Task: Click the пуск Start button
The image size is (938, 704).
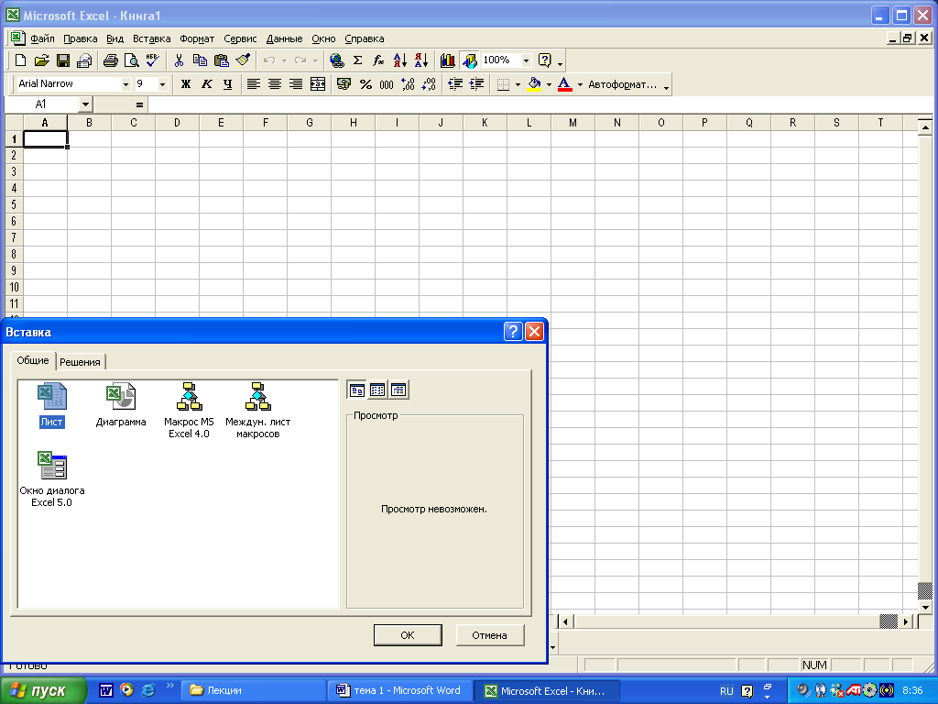Action: [x=43, y=690]
